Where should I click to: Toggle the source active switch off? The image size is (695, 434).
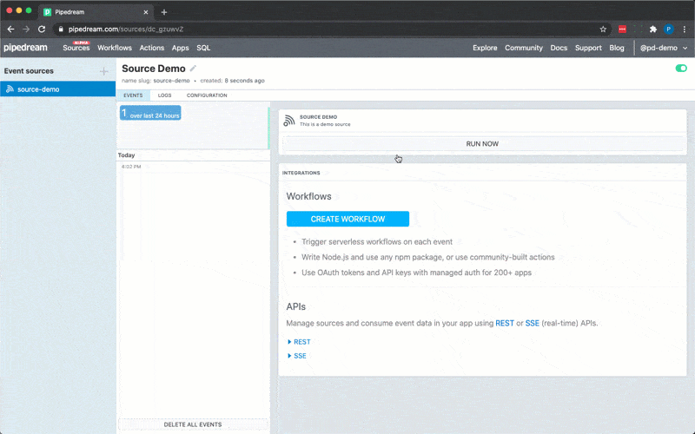click(x=680, y=69)
